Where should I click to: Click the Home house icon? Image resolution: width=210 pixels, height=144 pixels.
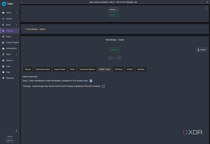(3, 13)
